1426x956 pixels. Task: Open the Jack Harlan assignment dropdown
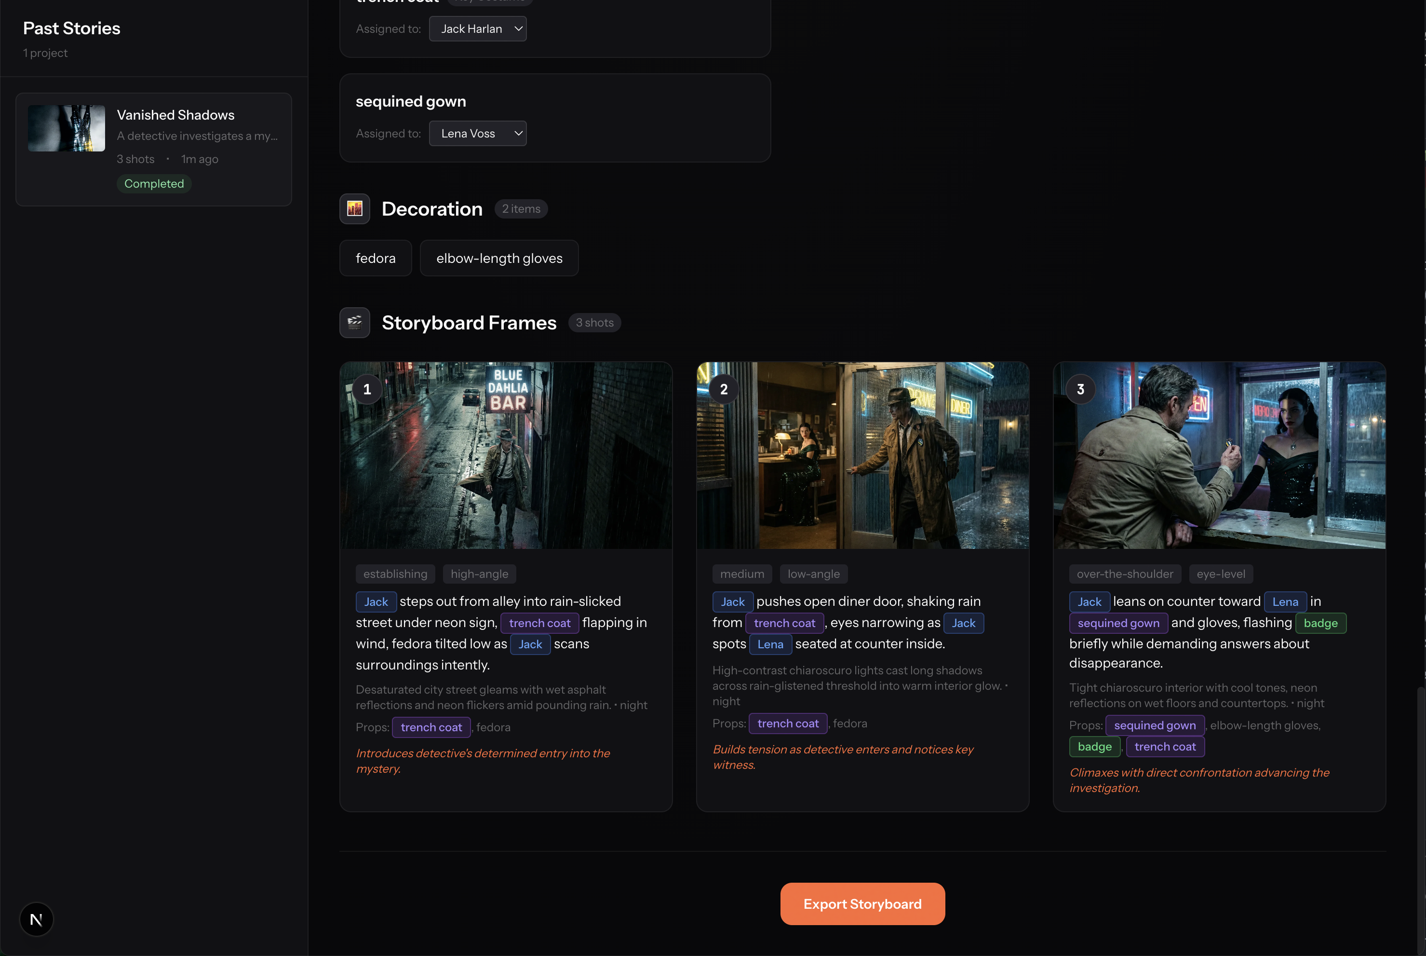pos(478,28)
